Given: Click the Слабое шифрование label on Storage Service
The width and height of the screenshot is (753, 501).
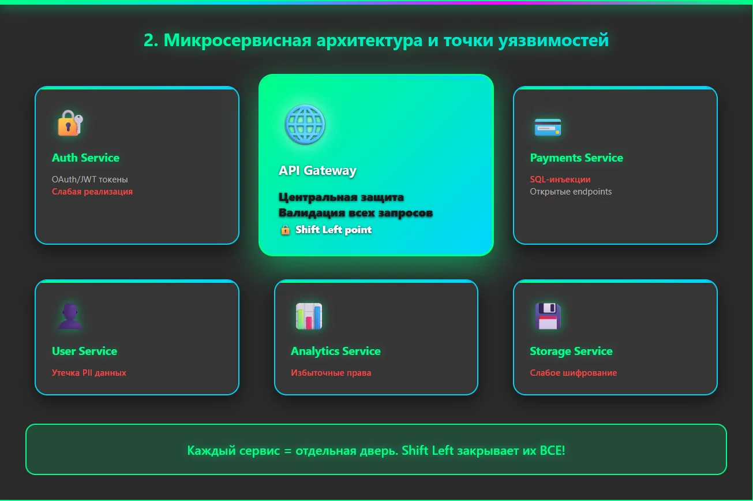Looking at the screenshot, I should pos(574,372).
